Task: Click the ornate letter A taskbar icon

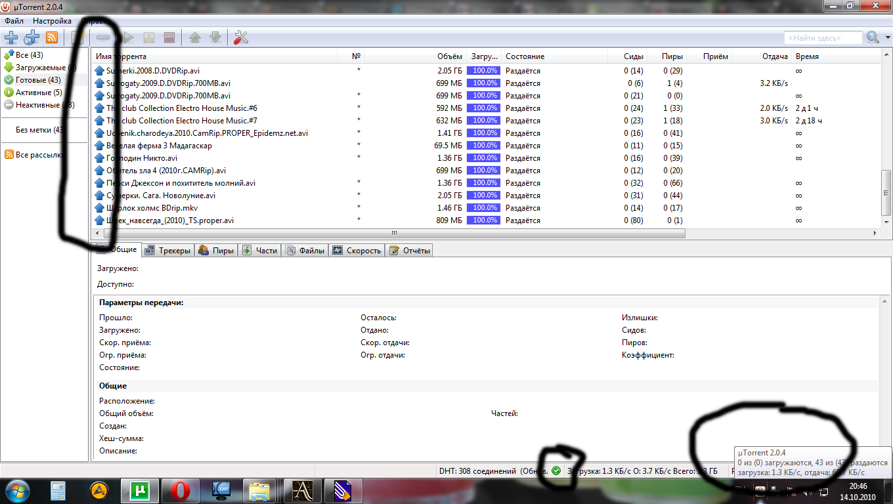Action: [x=301, y=490]
